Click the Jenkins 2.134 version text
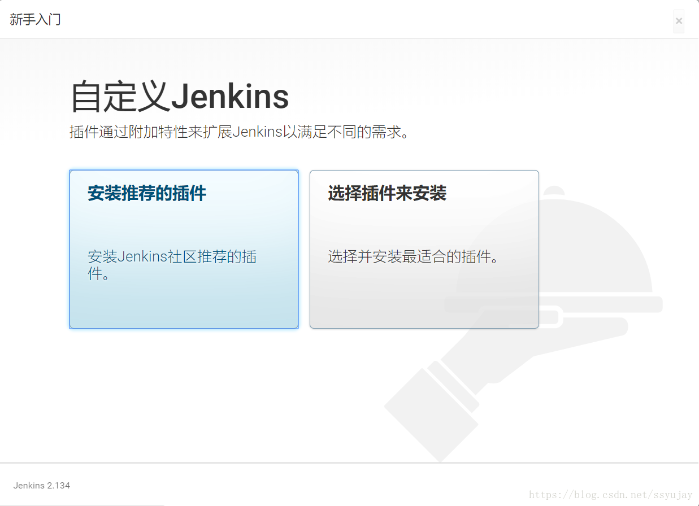 tap(42, 485)
